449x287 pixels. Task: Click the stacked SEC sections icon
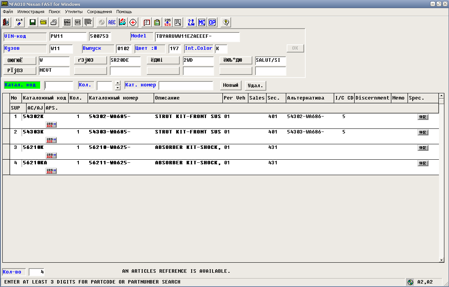pos(88,22)
